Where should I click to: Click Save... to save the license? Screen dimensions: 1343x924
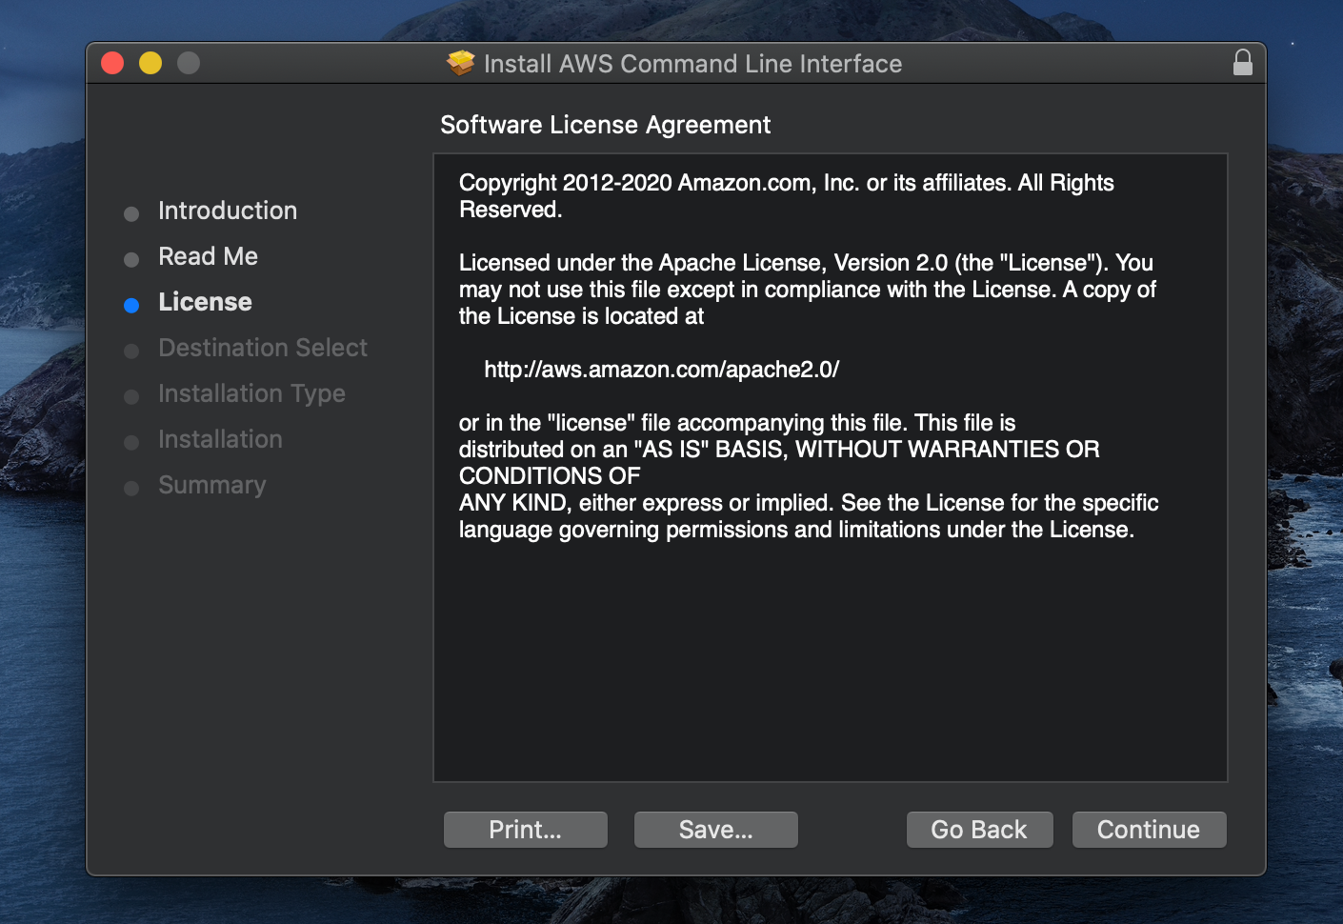(716, 830)
